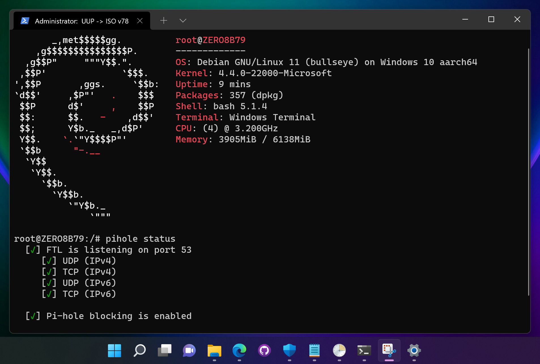The width and height of the screenshot is (540, 364).
Task: Open the Clock app
Action: (x=339, y=351)
